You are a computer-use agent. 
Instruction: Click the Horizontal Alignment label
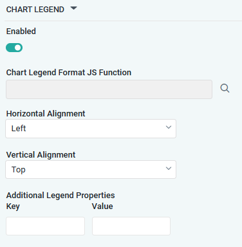[x=46, y=114]
